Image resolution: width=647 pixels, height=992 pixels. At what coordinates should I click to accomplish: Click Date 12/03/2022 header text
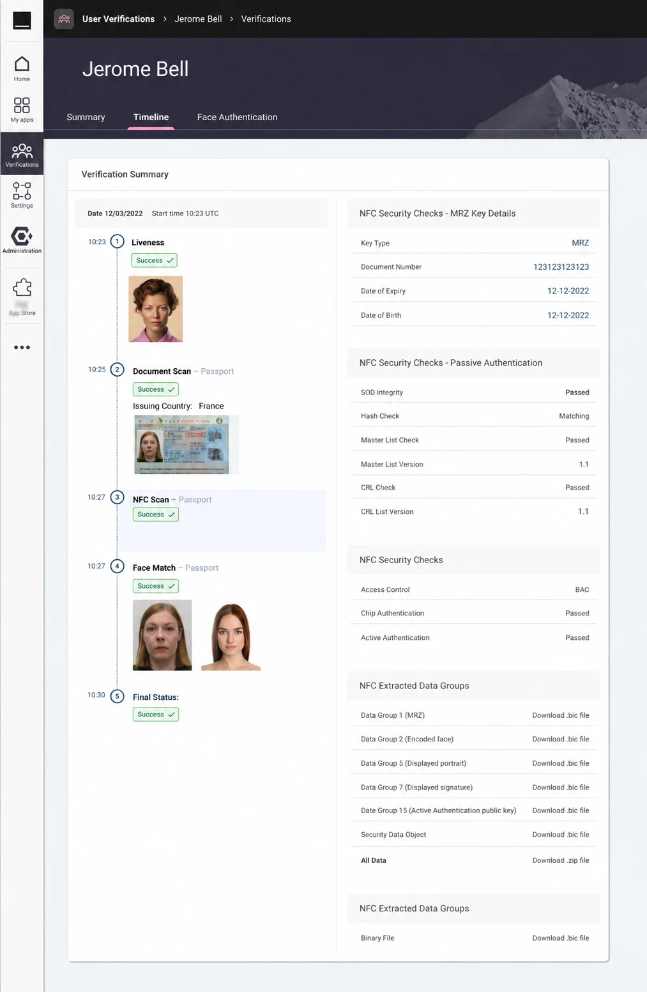115,213
